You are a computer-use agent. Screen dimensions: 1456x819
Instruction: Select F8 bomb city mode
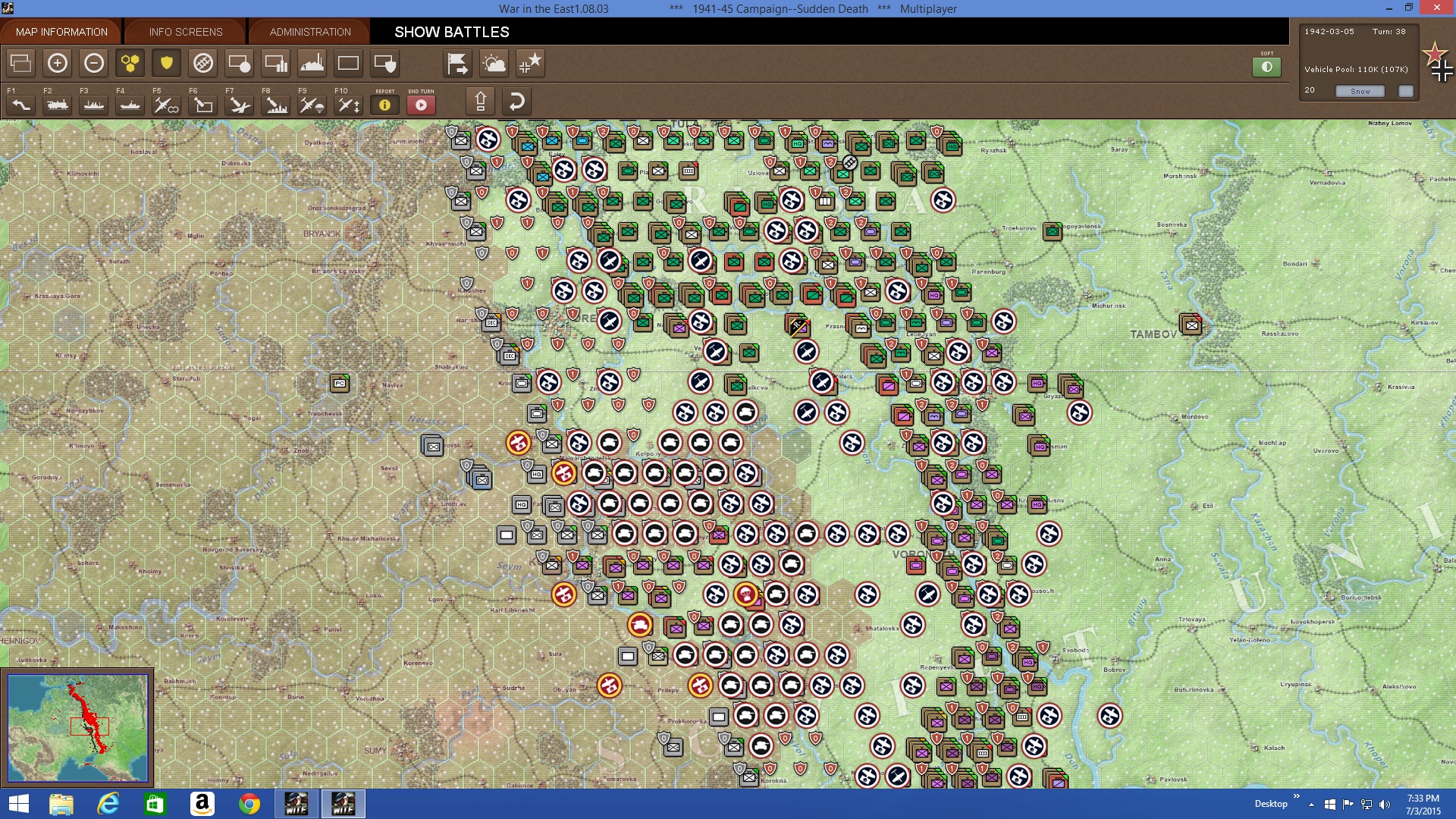(x=276, y=105)
